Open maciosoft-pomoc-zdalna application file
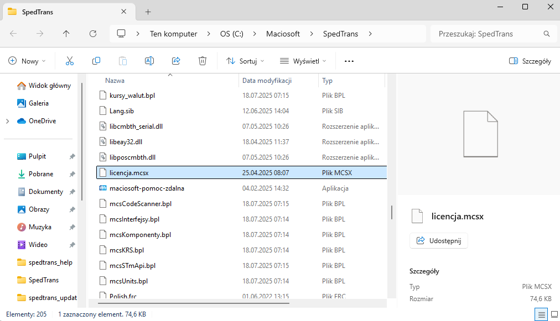560x321 pixels. tap(147, 188)
